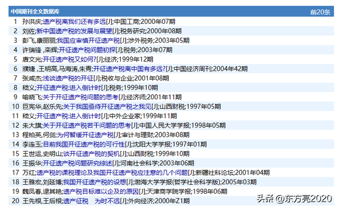
Task: Click 我国开征遗产税的设想 link
Action: [x=95, y=182]
